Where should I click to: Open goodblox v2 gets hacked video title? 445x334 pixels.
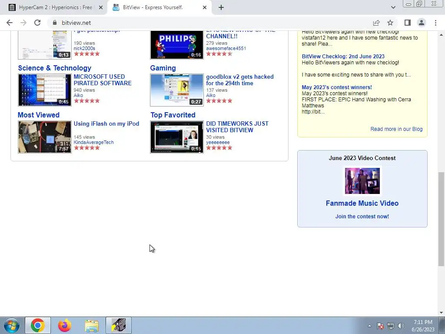[x=240, y=80]
